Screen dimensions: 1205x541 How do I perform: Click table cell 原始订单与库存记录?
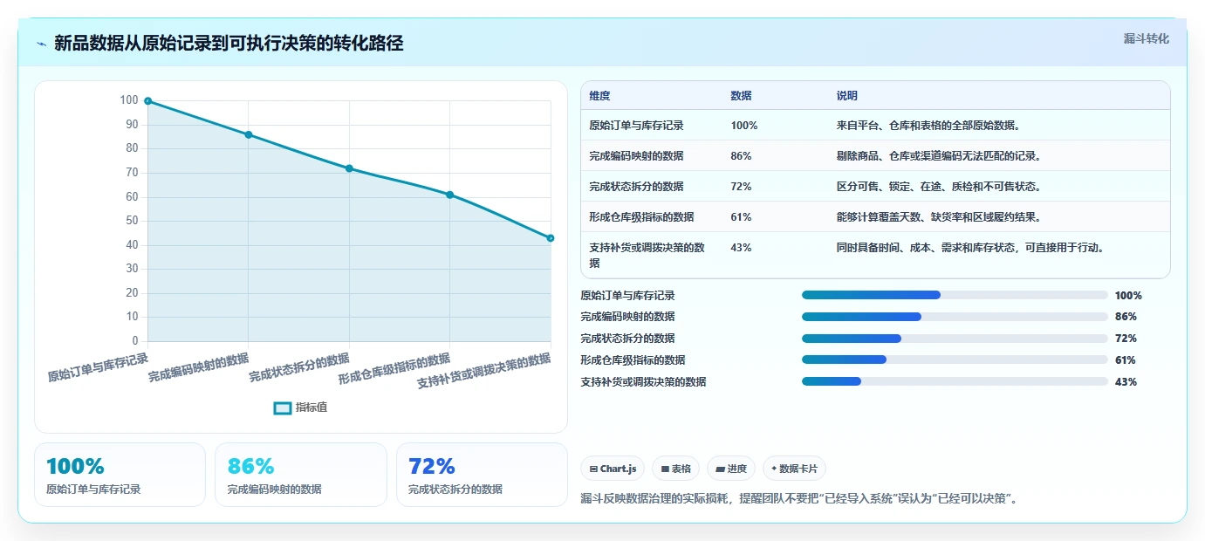tap(636, 126)
